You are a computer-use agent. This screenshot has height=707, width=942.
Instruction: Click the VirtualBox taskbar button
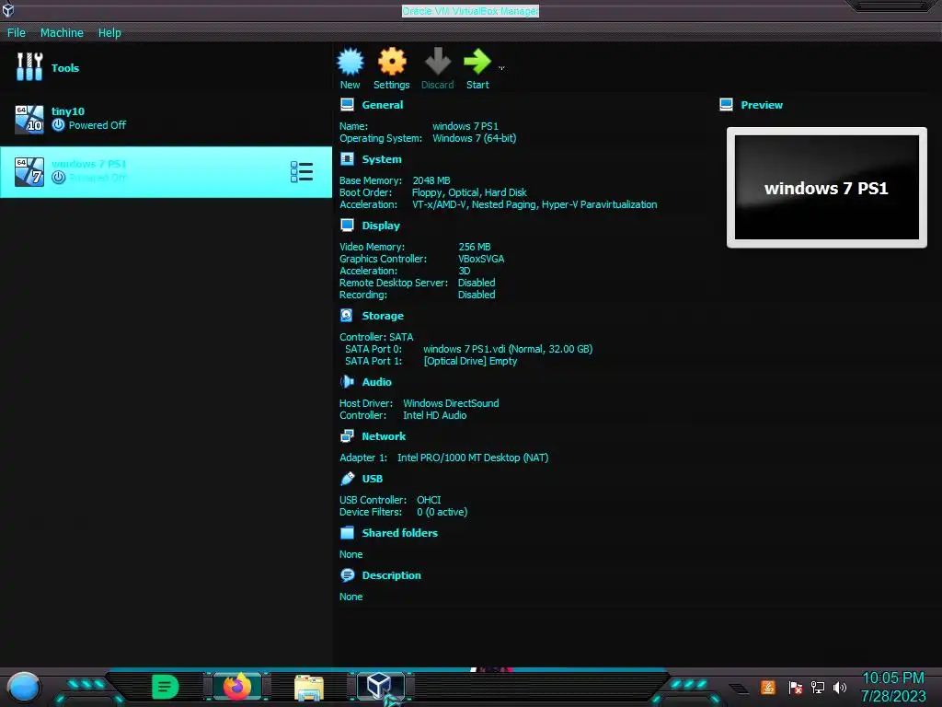(x=380, y=686)
